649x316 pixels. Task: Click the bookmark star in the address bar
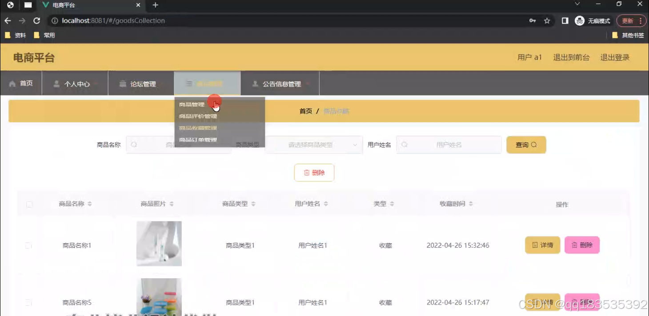[x=547, y=20]
